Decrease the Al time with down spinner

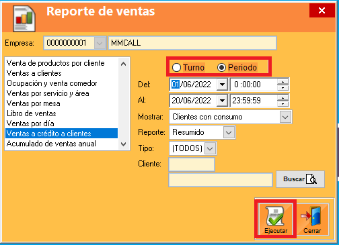tap(282, 103)
